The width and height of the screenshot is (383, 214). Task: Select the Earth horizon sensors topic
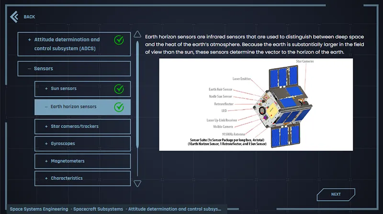(73, 107)
